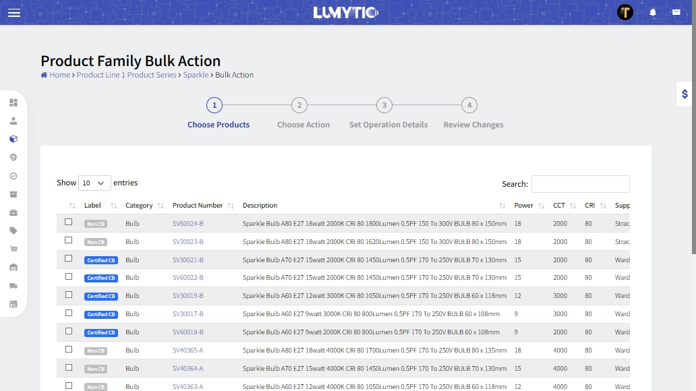Image resolution: width=696 pixels, height=391 pixels.
Task: Select checkbox for product SV30019-B
Action: 68,295
